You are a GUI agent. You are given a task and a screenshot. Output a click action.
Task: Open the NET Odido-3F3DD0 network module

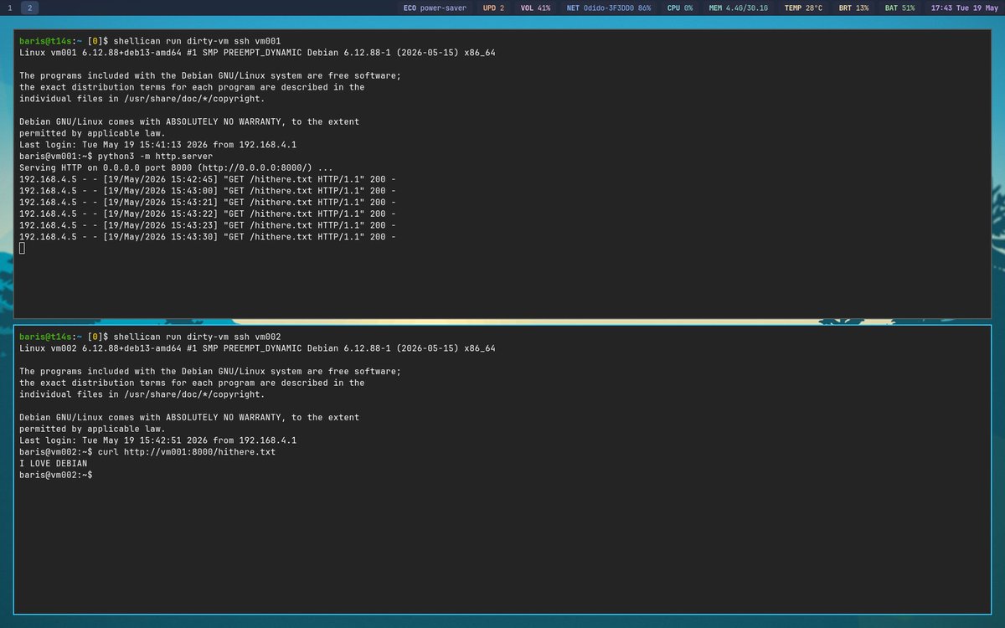608,8
